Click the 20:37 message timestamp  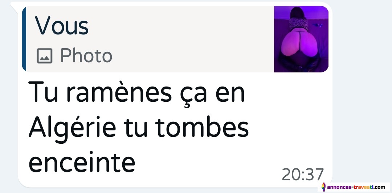tap(303, 175)
